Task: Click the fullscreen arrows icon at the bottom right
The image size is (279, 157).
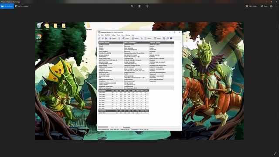Action: click(x=275, y=154)
